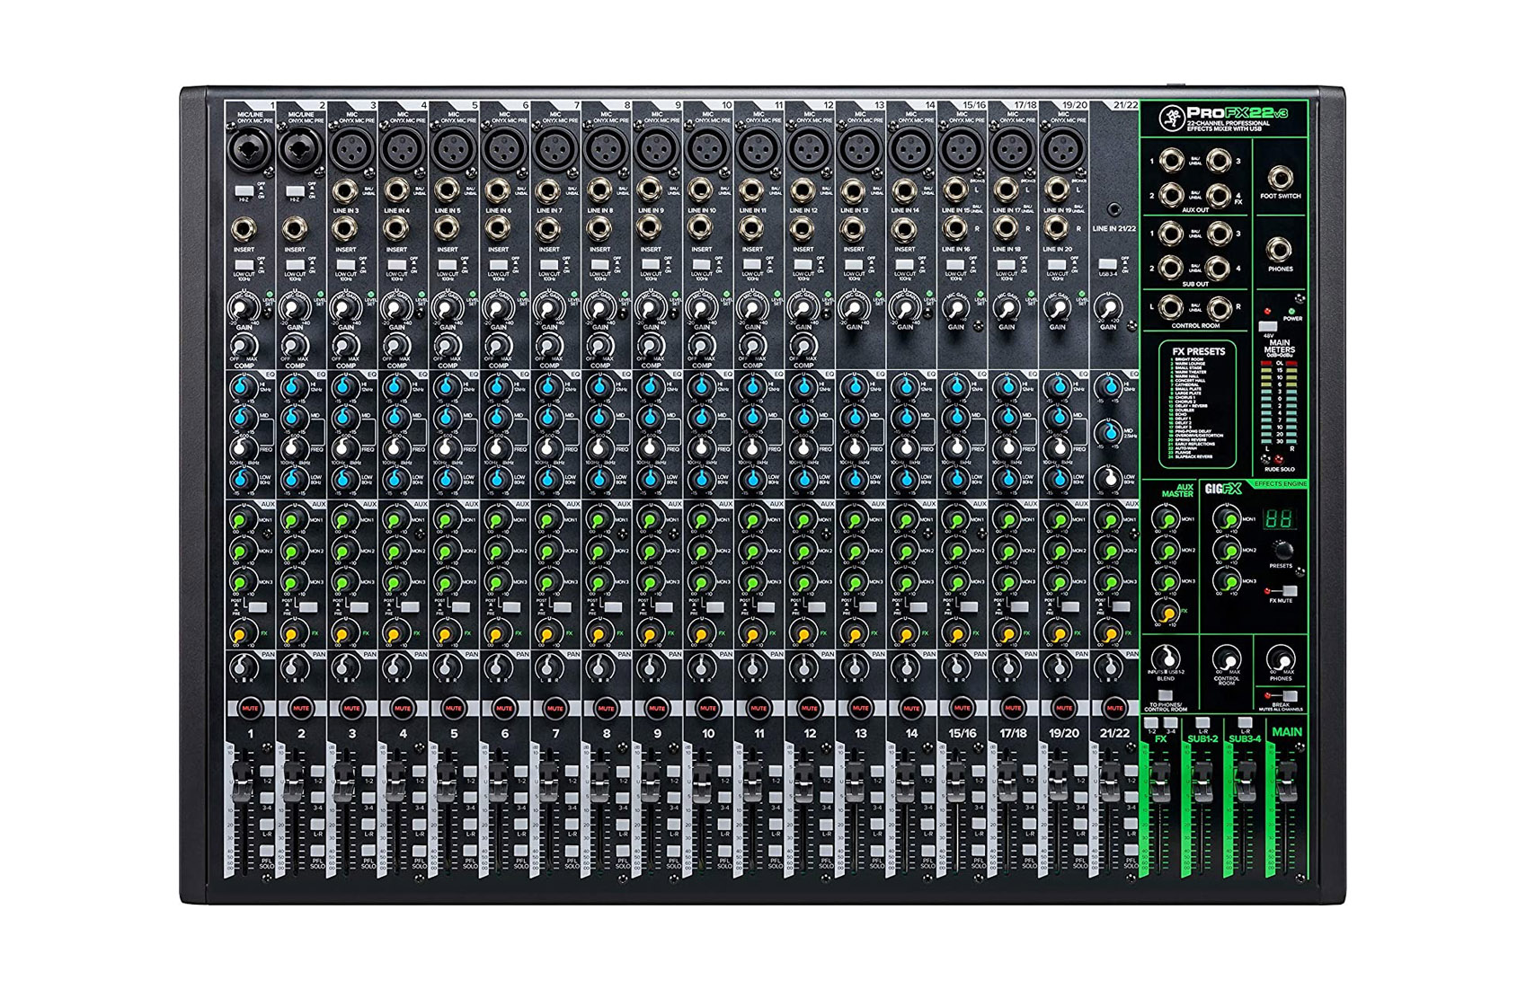Mute channel 15/16

tap(962, 708)
